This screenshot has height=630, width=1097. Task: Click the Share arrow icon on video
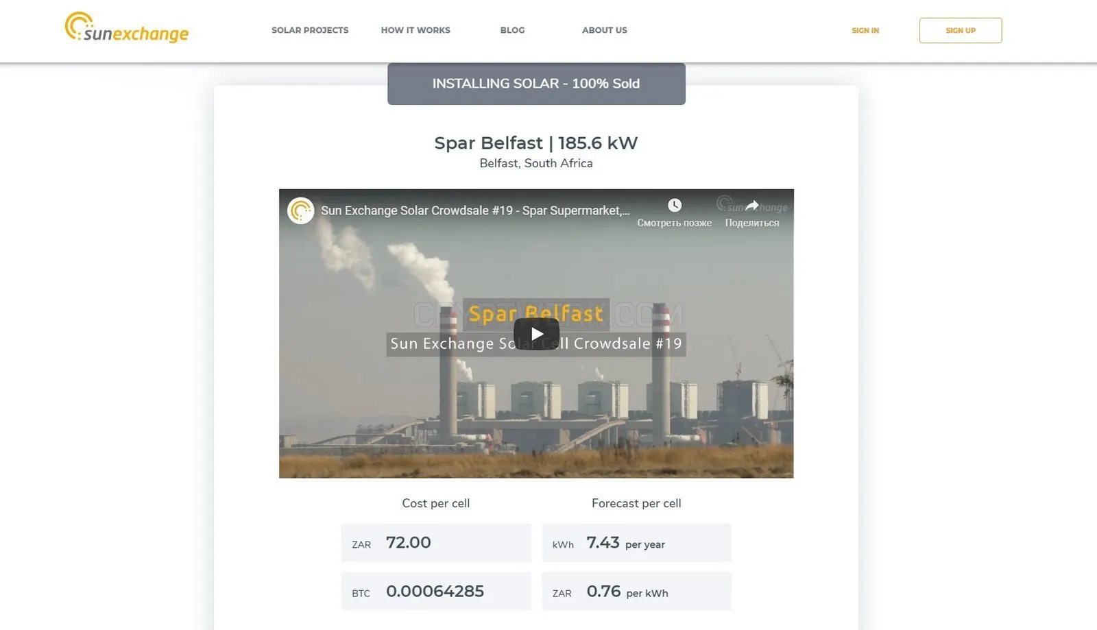point(752,205)
